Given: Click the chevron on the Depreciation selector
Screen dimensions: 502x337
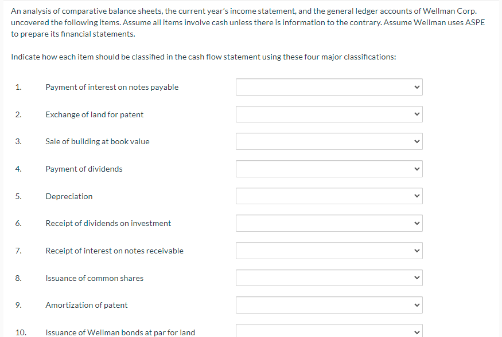Looking at the screenshot, I should [x=417, y=196].
